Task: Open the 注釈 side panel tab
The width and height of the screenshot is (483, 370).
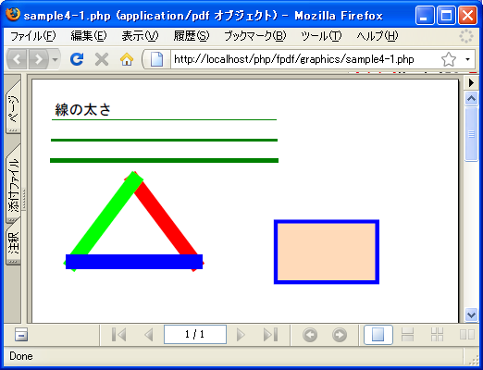Action: click(13, 242)
